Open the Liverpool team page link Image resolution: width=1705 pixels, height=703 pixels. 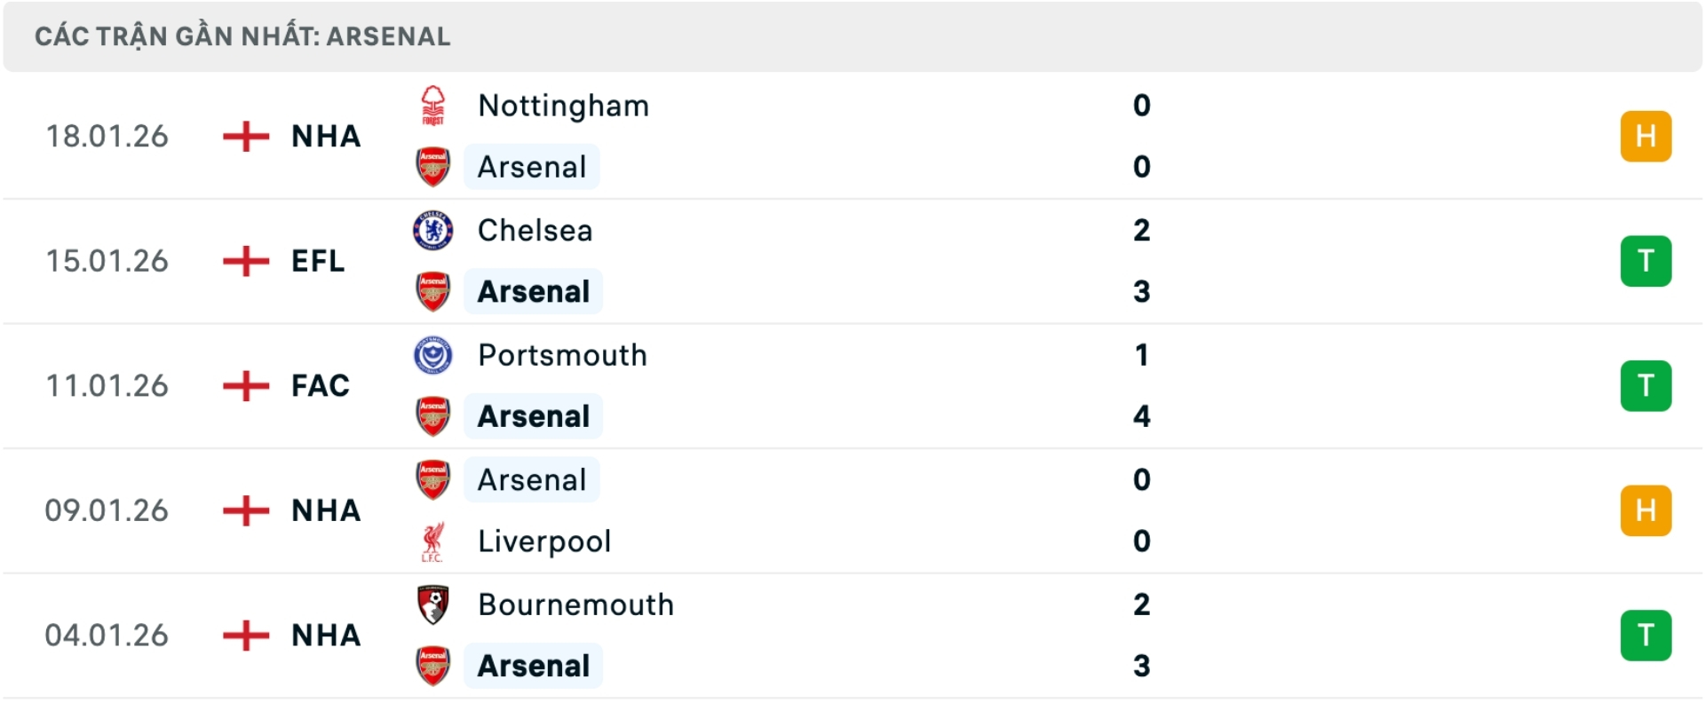(x=543, y=541)
